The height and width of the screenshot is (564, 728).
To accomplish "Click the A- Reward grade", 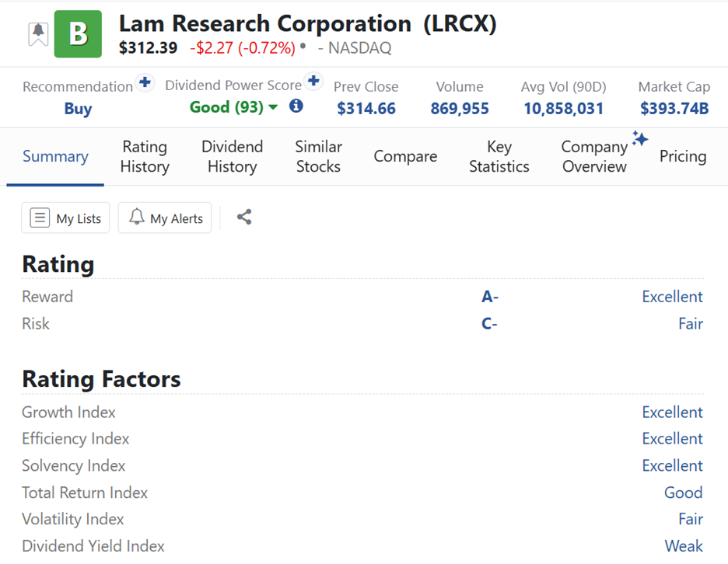I will click(x=490, y=297).
